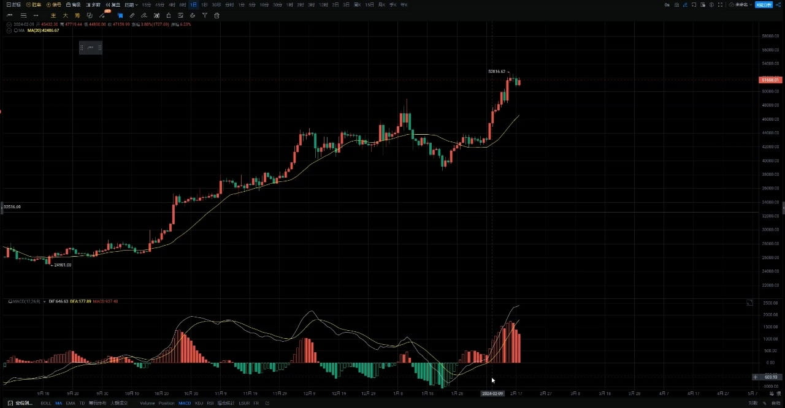The height and width of the screenshot is (408, 785).
Task: Open the 多窗 multi-window menu
Action: pos(93,5)
